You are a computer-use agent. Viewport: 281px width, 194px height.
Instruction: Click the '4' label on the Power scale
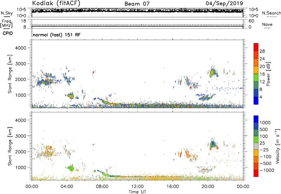pyautogui.click(x=261, y=97)
